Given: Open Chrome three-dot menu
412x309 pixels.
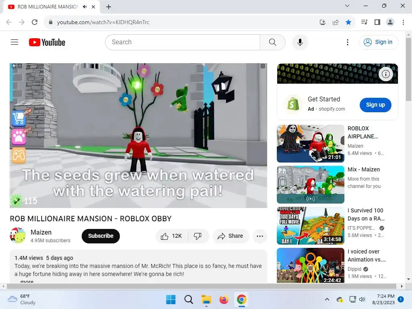Looking at the screenshot, I should point(403,23).
